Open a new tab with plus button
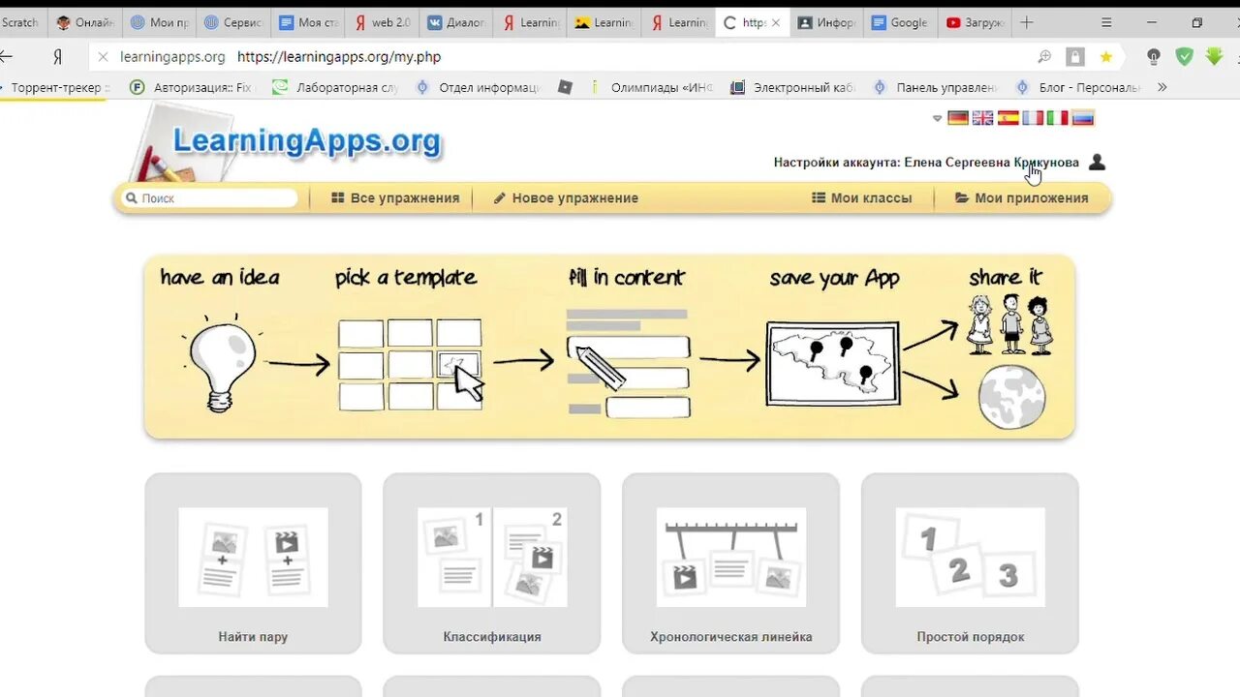 1028,22
